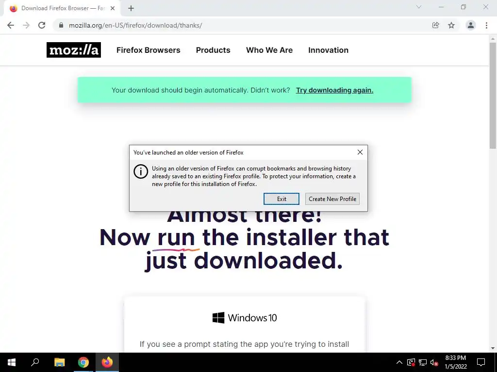497x372 pixels.
Task: Reload the current page
Action: [42, 25]
